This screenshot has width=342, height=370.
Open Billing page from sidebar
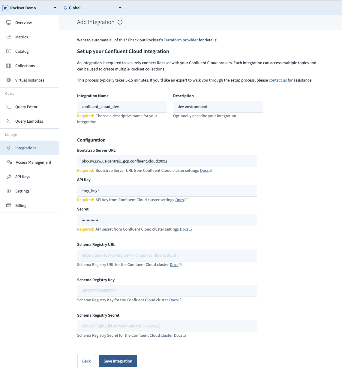(x=29, y=205)
